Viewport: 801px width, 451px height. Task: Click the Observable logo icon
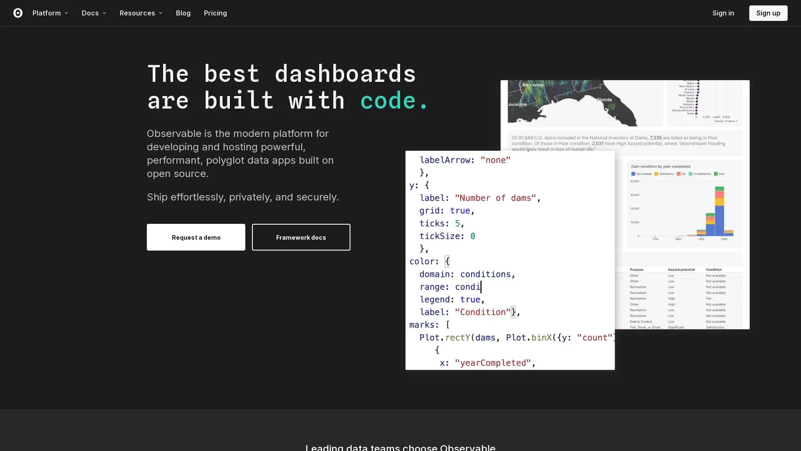pyautogui.click(x=18, y=13)
